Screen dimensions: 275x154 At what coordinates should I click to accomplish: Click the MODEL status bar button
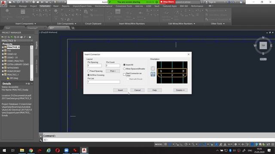[x=159, y=144]
